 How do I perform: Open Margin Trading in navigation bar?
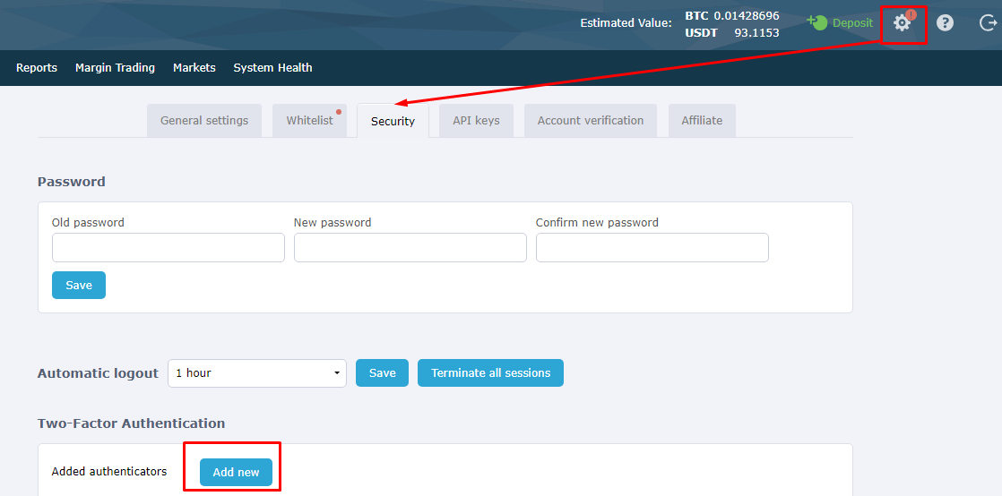tap(115, 68)
